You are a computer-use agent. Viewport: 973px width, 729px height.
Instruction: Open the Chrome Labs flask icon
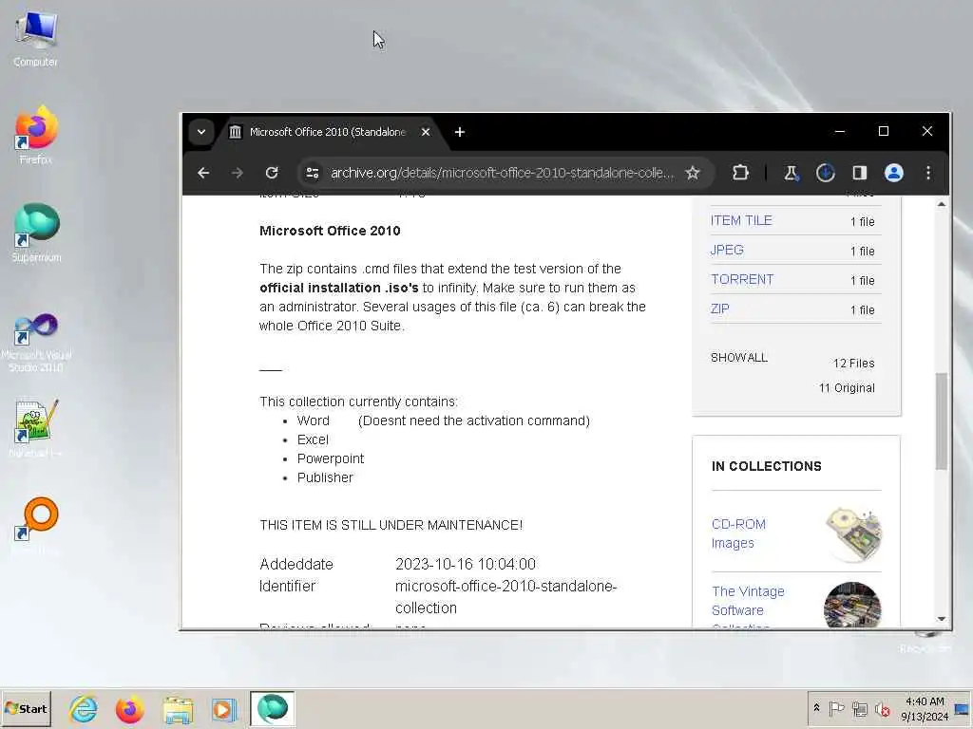pyautogui.click(x=791, y=173)
